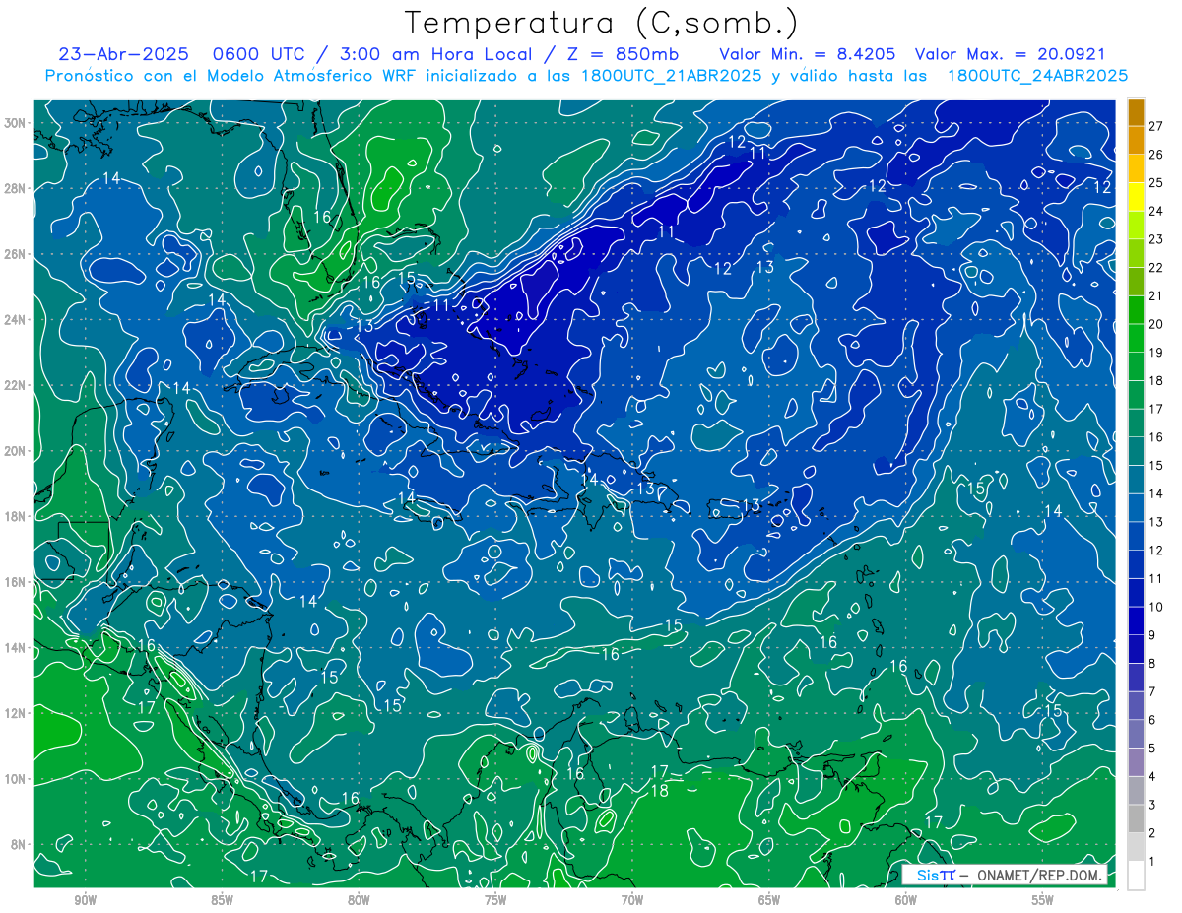Click the "0600 UTC" time label
Image resolution: width=1182 pixels, height=913 pixels.
259,54
